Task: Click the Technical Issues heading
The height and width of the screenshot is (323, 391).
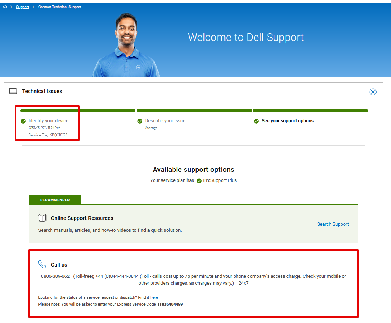Action: coord(42,91)
